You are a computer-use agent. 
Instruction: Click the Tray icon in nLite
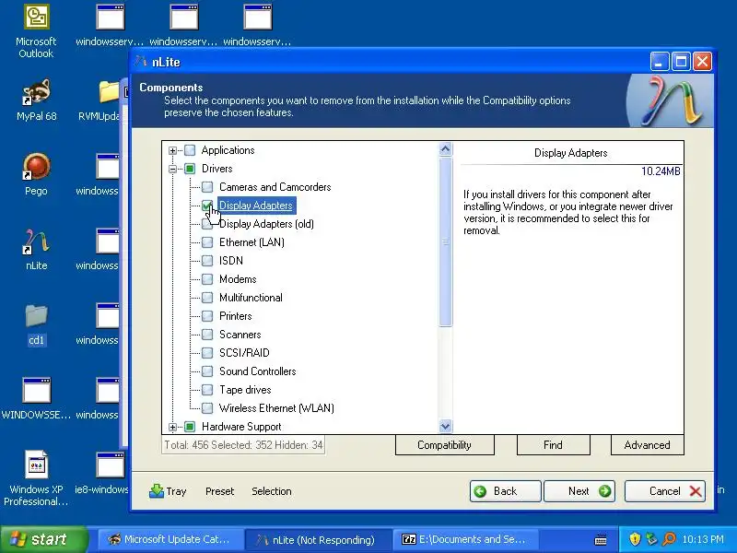pos(156,491)
